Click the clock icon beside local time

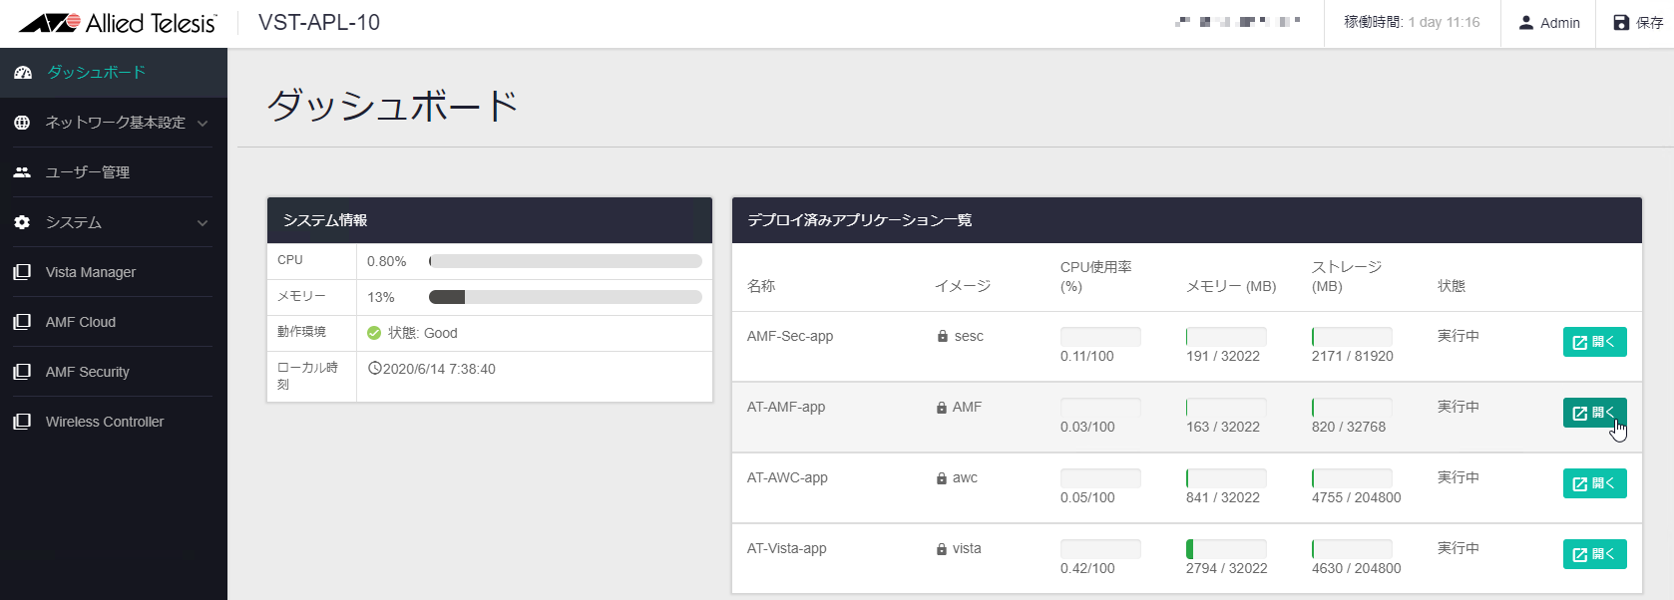(x=375, y=369)
